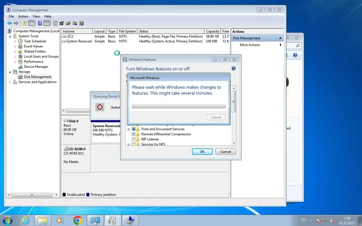
Task: Select the (C:) volume row
Action: [x=145, y=36]
